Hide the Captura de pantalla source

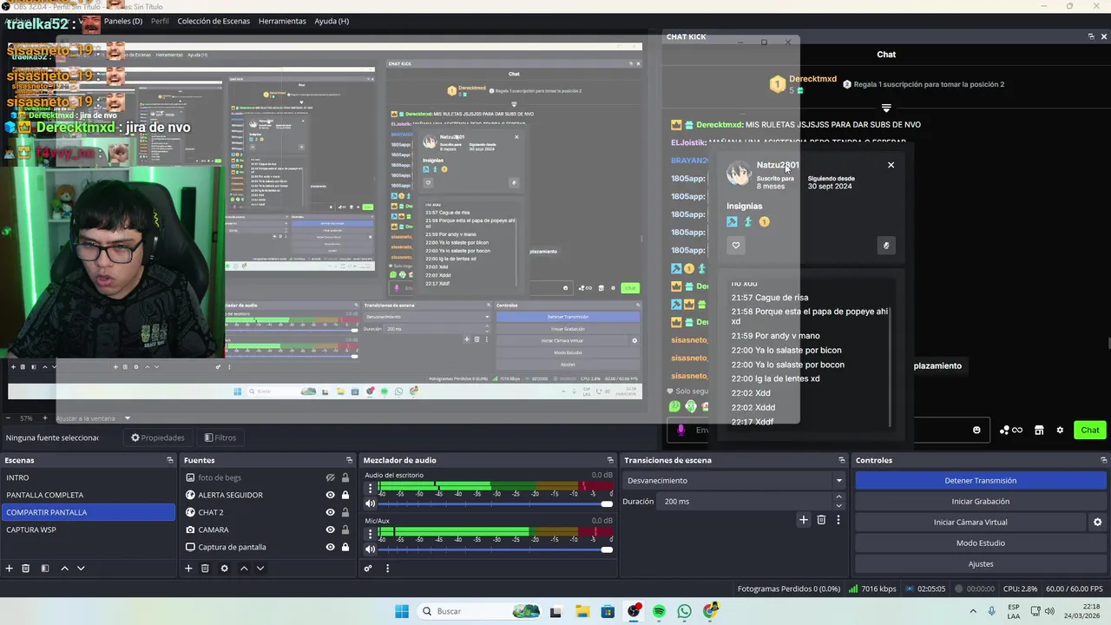click(330, 547)
